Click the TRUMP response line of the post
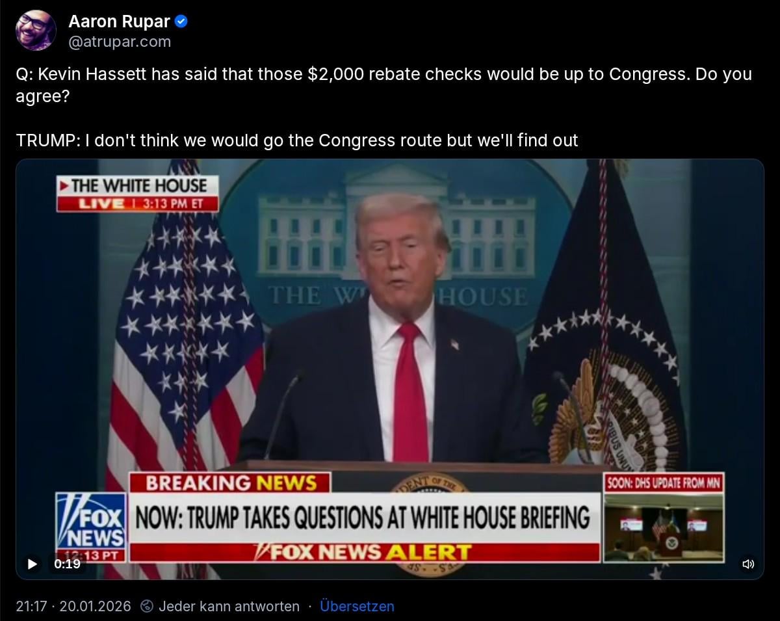 297,140
